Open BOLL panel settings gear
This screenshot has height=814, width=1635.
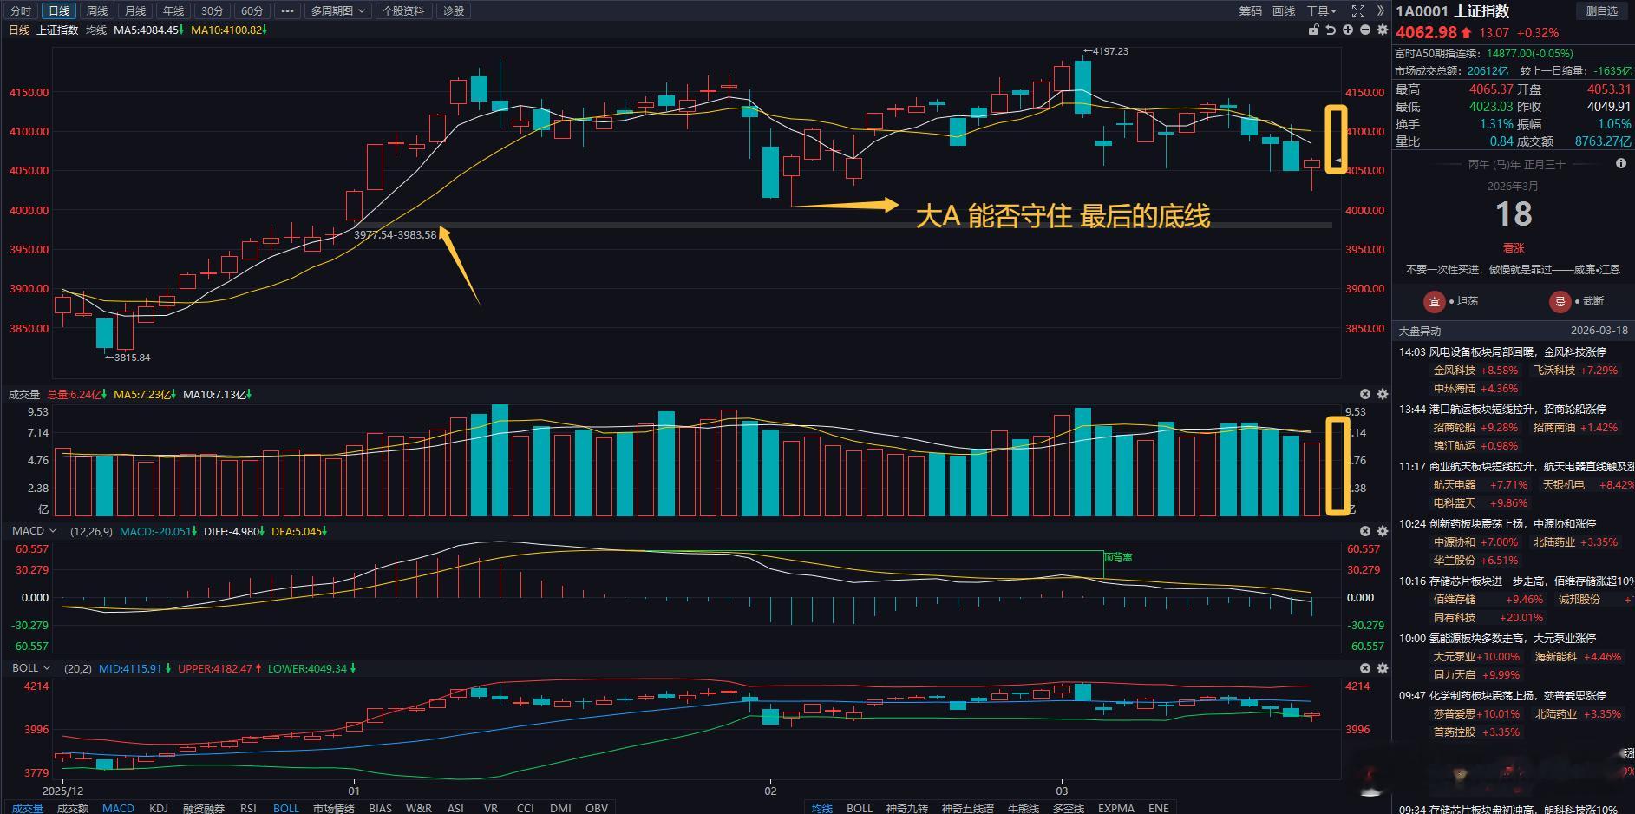coord(1383,668)
